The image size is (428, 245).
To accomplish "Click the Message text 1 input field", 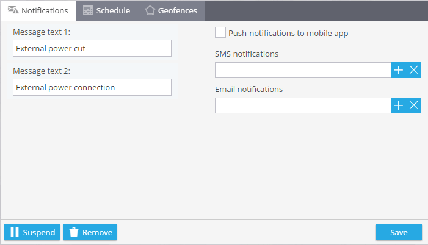I will point(92,48).
